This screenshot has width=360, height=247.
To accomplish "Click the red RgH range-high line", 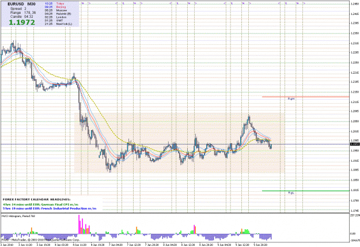I will tap(306, 97).
